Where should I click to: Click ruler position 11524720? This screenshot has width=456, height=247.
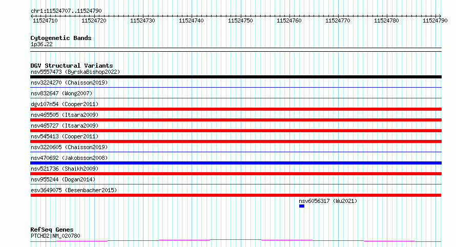(x=94, y=20)
